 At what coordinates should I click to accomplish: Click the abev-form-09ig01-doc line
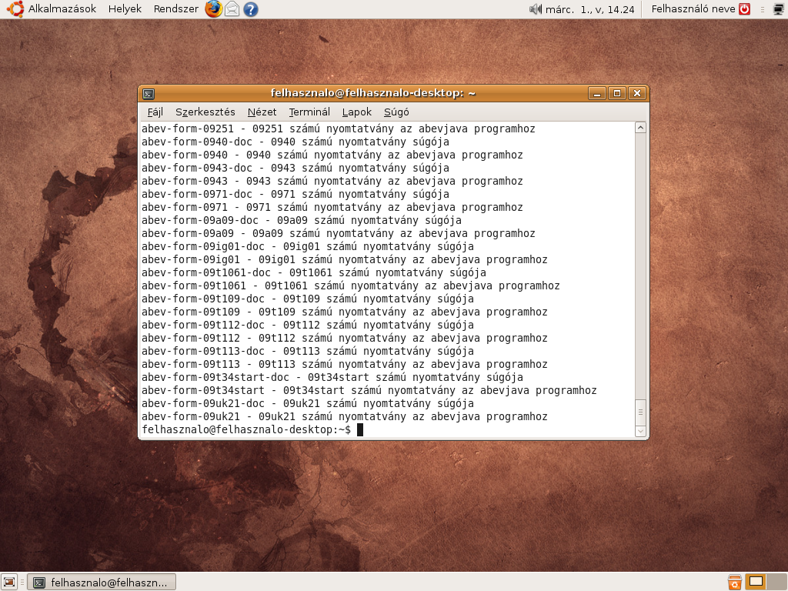(308, 246)
